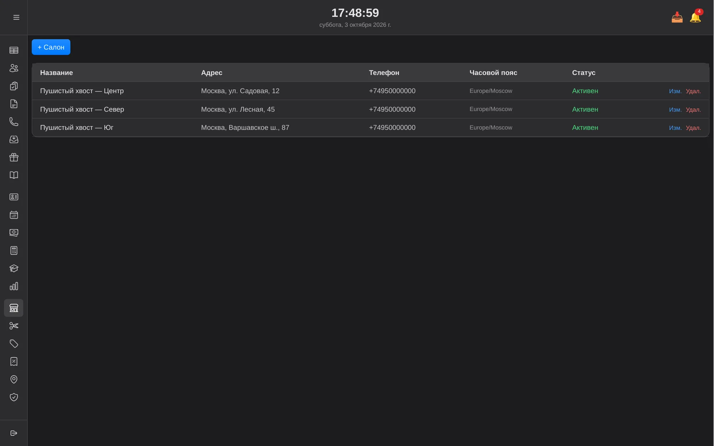The height and width of the screenshot is (446, 714).
Task: Open the red inbox download icon
Action: [x=677, y=17]
